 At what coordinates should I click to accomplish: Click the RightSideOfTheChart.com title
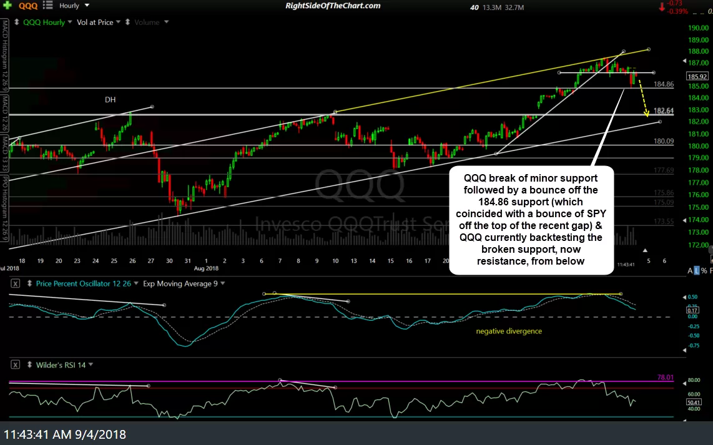333,6
